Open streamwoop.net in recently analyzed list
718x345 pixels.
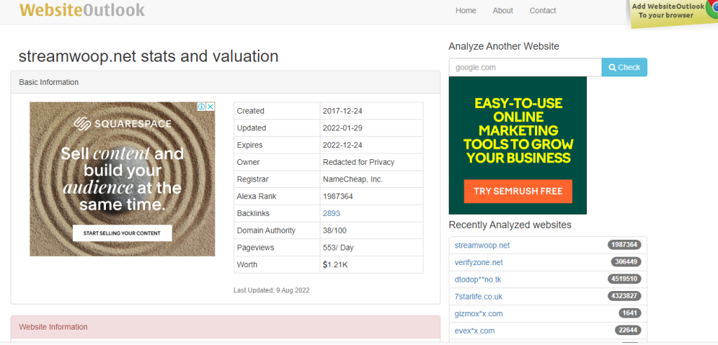[x=482, y=245]
